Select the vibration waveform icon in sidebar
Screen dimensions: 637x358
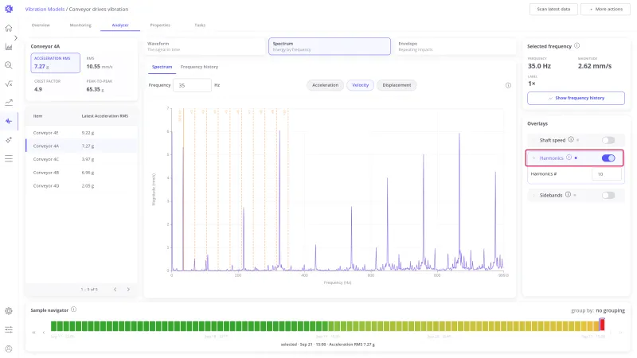pos(9,121)
